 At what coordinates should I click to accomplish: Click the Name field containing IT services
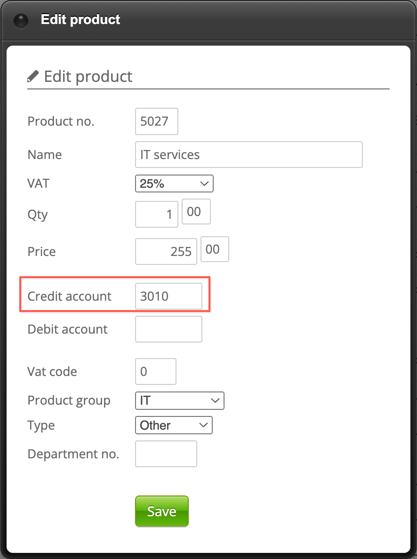point(249,155)
